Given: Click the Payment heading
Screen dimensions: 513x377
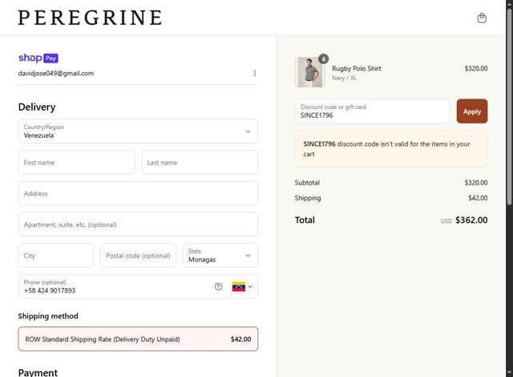Looking at the screenshot, I should coord(38,372).
